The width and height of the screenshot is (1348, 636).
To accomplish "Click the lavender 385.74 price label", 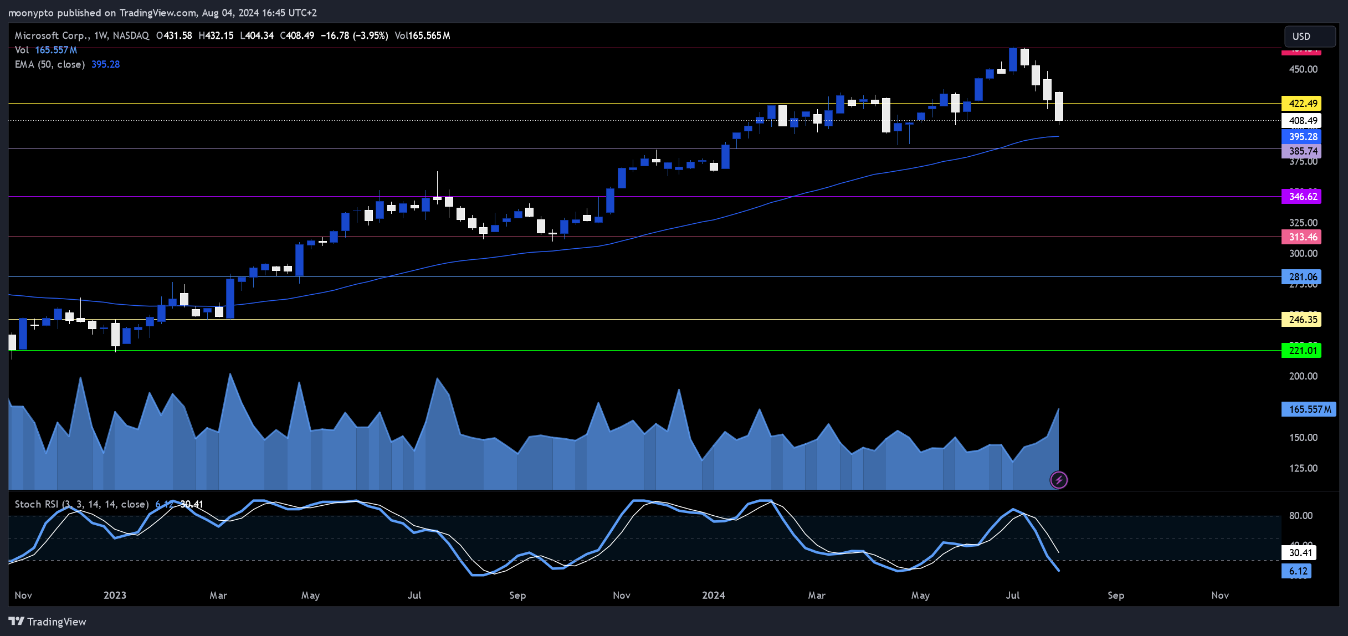I will tap(1301, 151).
